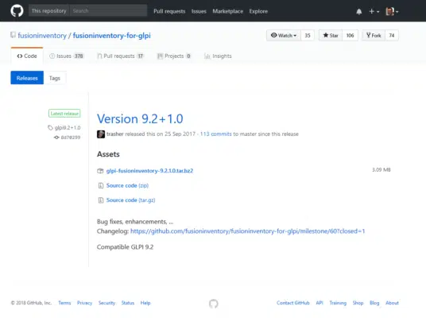
Task: Click the Latest release badge
Action: coord(64,114)
